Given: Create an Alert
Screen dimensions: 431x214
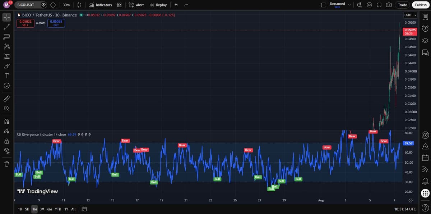Looking at the screenshot, I should point(136,5).
